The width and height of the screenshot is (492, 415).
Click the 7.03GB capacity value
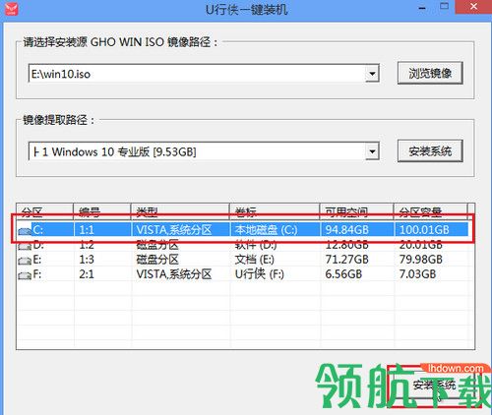(x=417, y=274)
